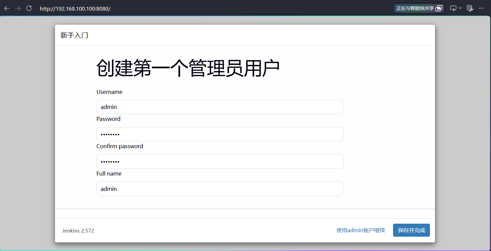Go back with the browser back arrow
Image resolution: width=491 pixels, height=251 pixels.
click(7, 8)
